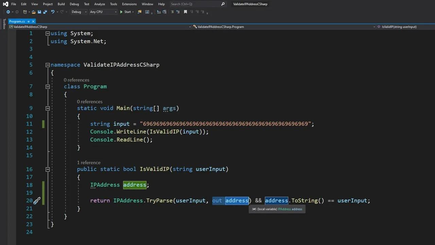Click the lightbulb quick actions icon on line 20
The image size is (435, 245).
[37, 200]
